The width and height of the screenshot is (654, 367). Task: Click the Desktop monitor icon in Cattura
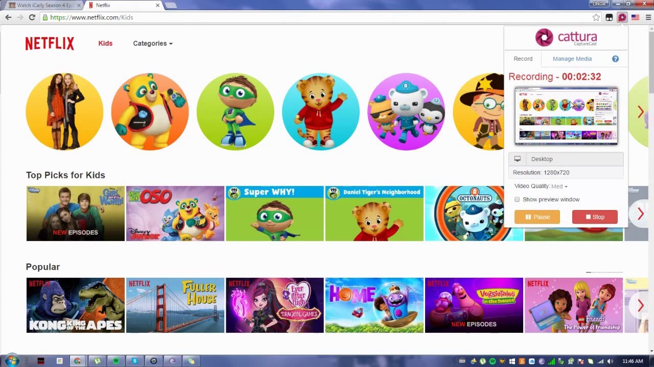coord(518,159)
